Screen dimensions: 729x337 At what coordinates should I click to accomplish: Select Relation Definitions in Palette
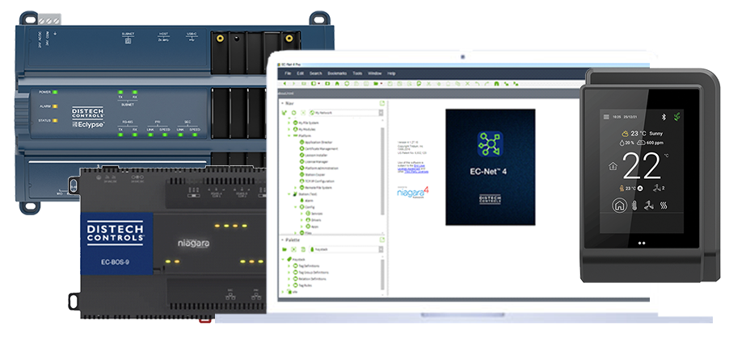311,279
